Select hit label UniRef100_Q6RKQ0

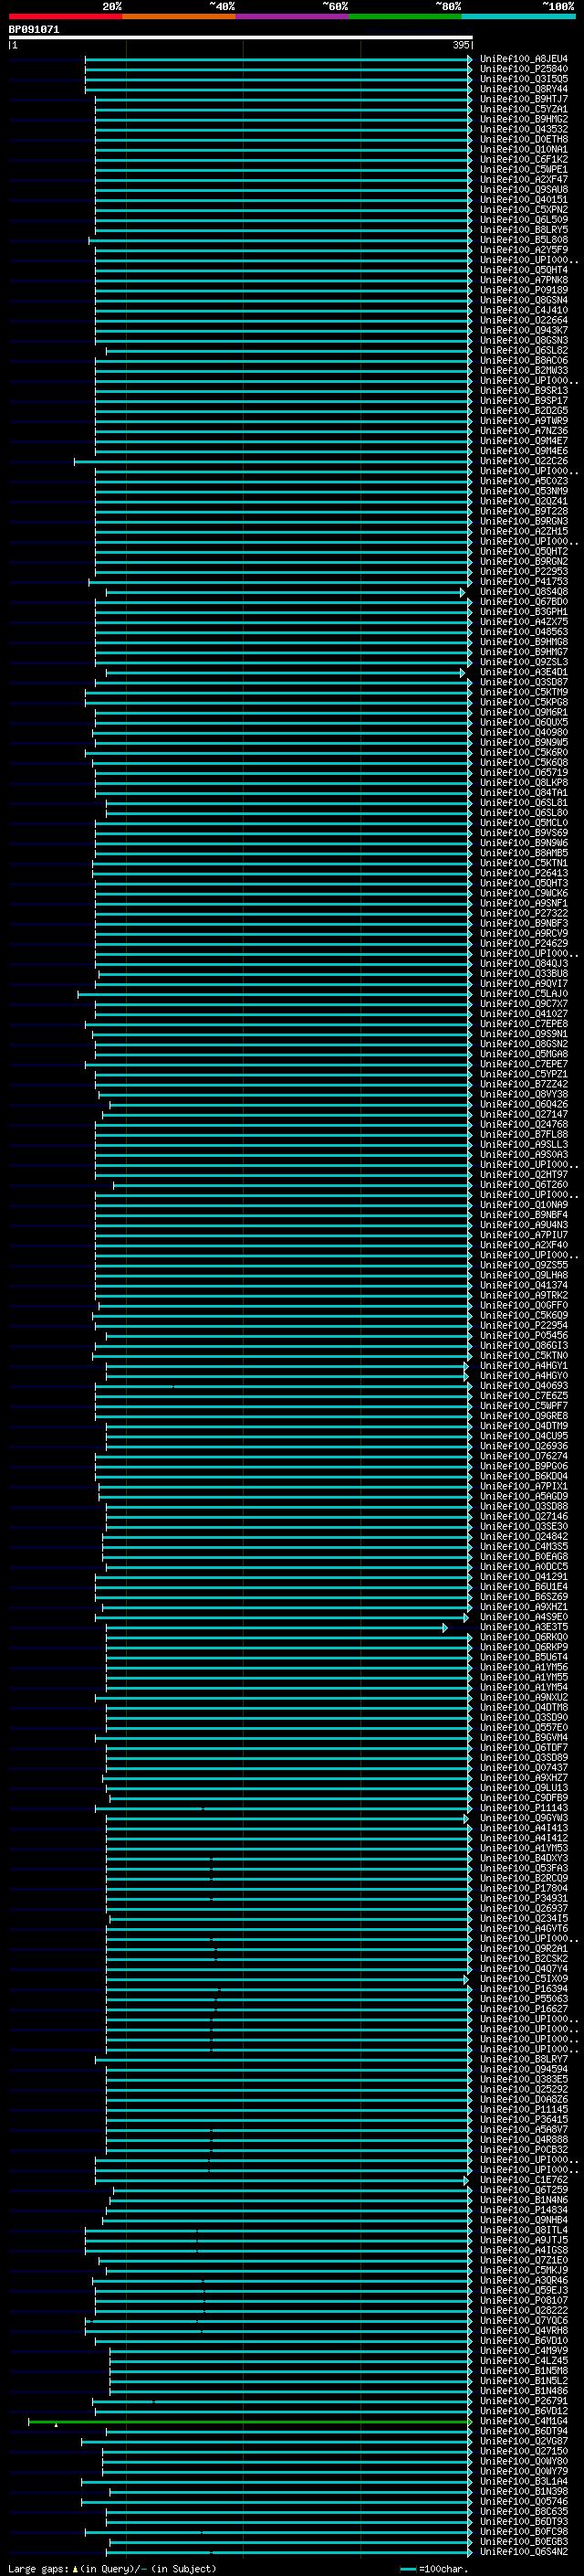coord(524,1637)
